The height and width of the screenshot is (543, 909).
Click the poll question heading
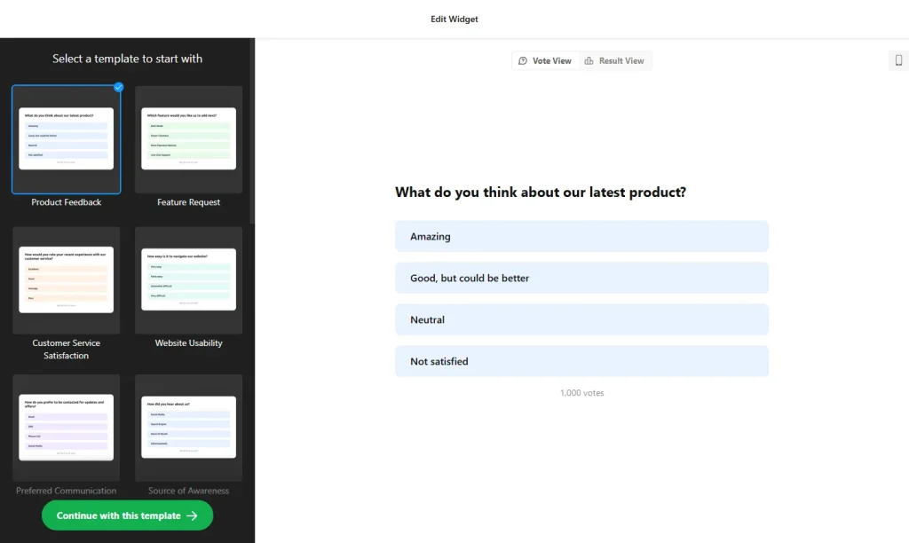[541, 193]
